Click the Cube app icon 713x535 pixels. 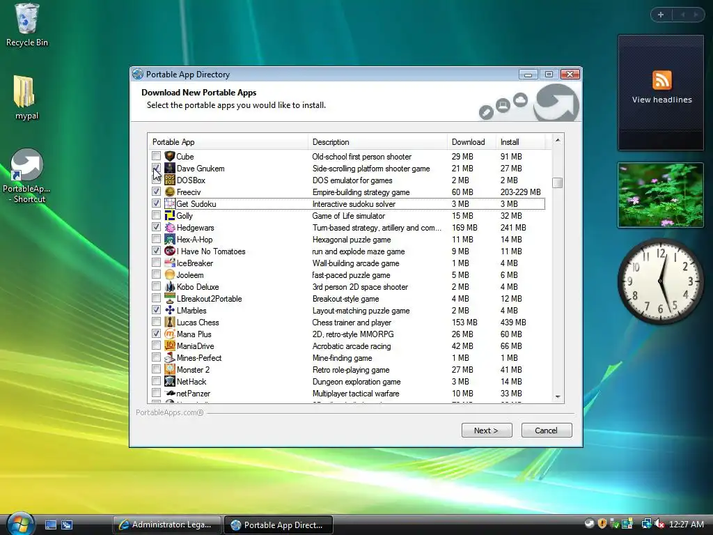click(x=170, y=157)
